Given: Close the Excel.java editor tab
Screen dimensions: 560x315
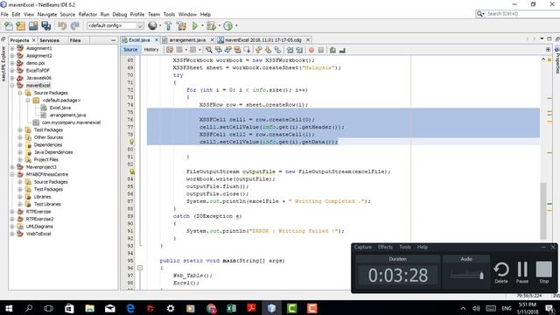Looking at the screenshot, I should point(157,40).
